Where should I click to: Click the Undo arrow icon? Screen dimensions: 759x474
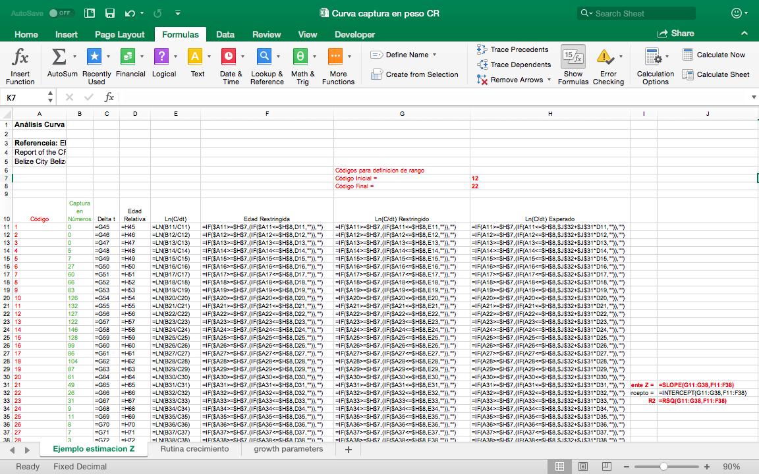click(129, 14)
